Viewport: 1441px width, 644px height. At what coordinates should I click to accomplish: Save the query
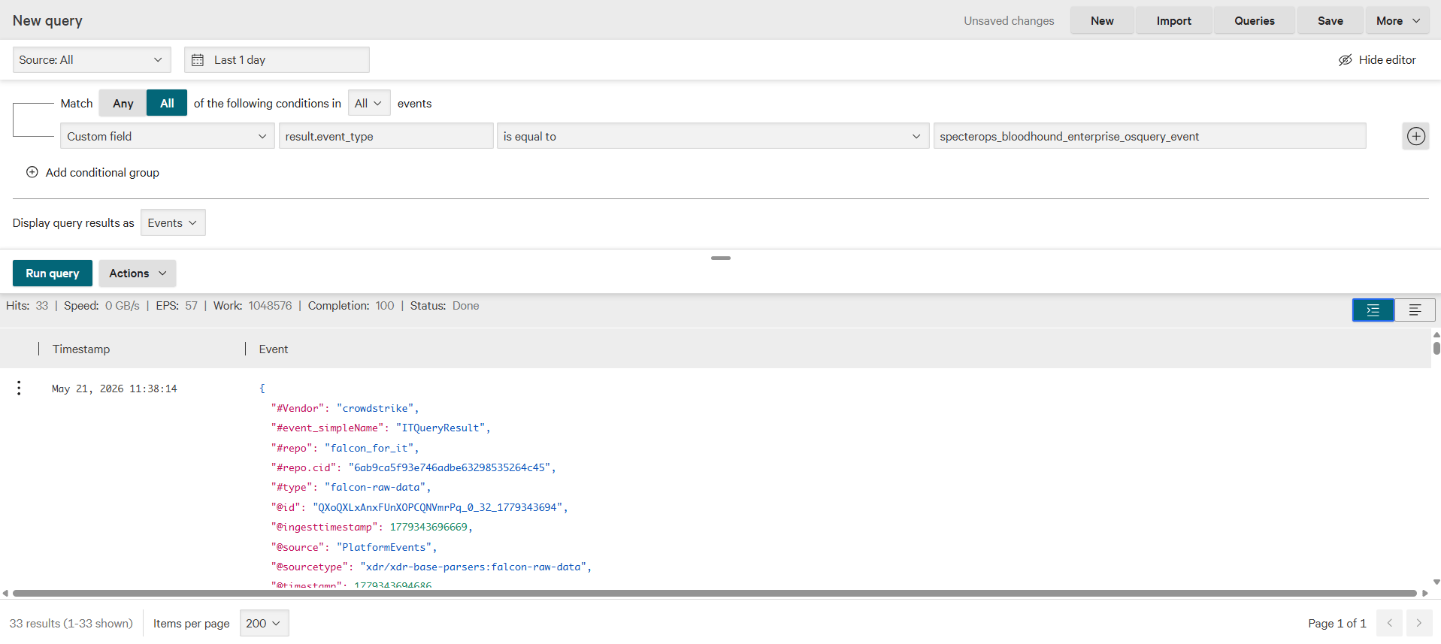point(1330,21)
